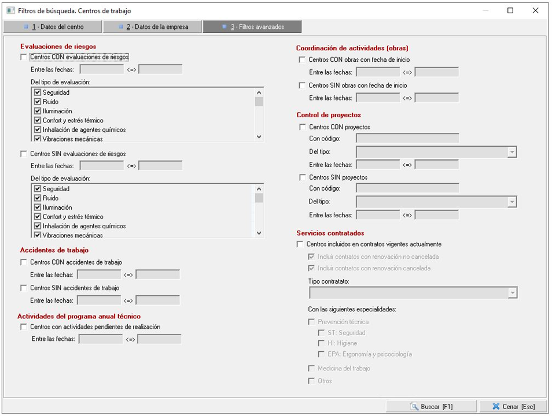552x416 pixels.
Task: Click the X icon on Cerrar button
Action: point(496,406)
